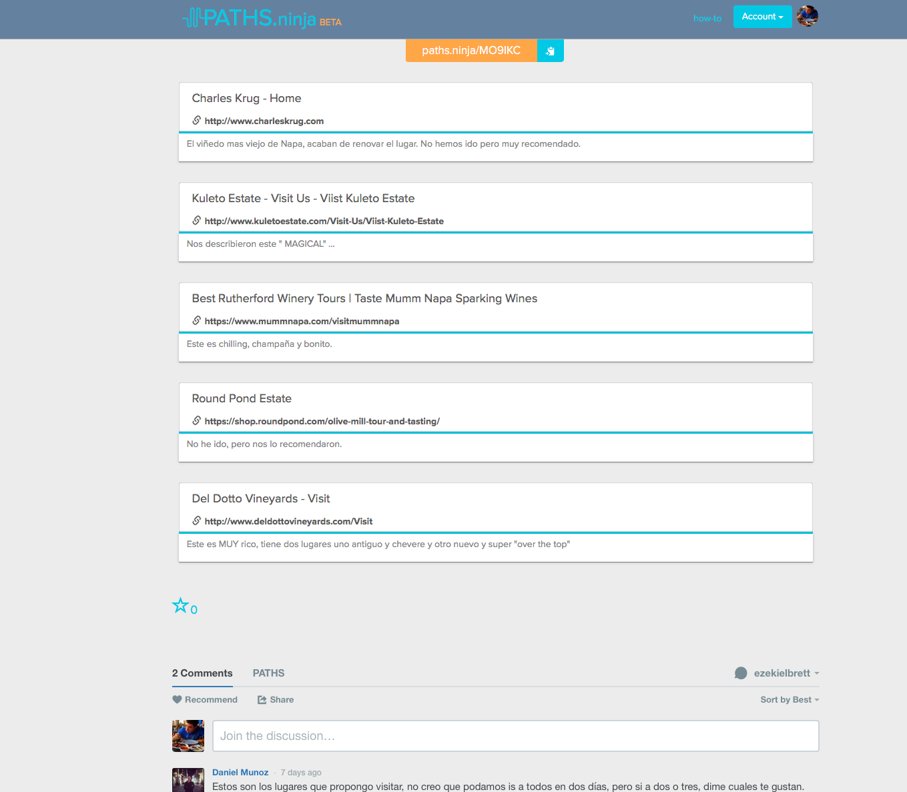Click the note 'Nos describieron este MAGICAL'

261,244
